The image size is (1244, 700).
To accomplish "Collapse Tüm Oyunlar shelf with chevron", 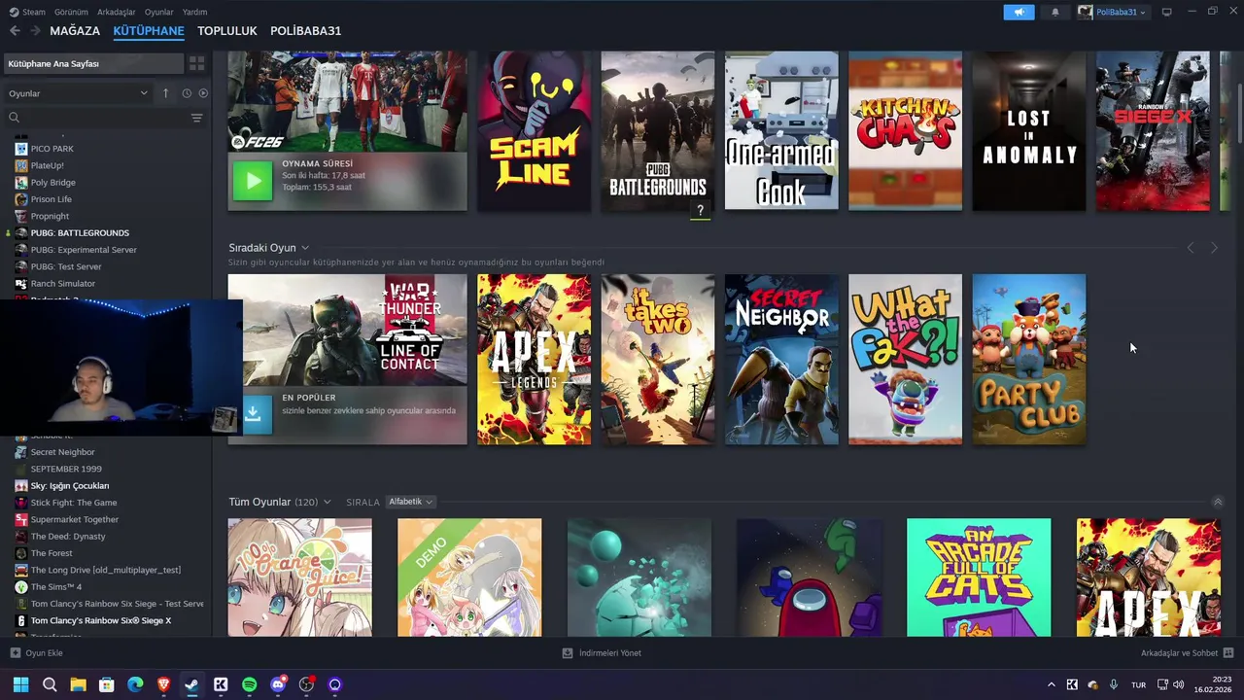I will tap(1218, 502).
